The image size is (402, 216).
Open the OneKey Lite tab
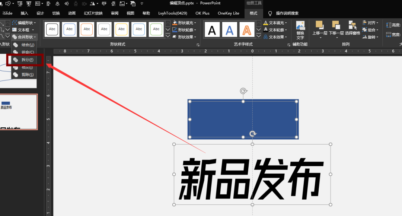point(229,13)
